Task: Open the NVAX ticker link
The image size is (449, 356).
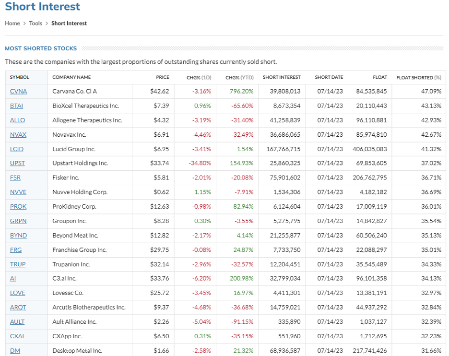Action: pyautogui.click(x=18, y=134)
